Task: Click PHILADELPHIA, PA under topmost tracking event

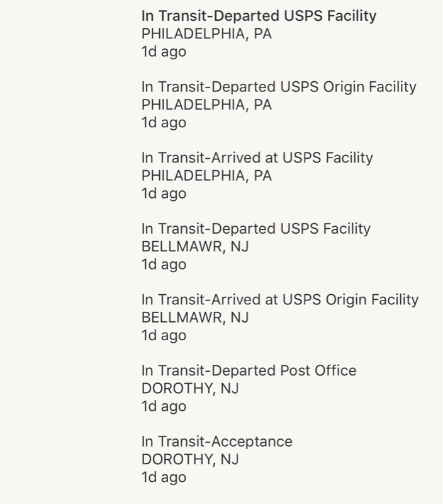Action: tap(206, 34)
